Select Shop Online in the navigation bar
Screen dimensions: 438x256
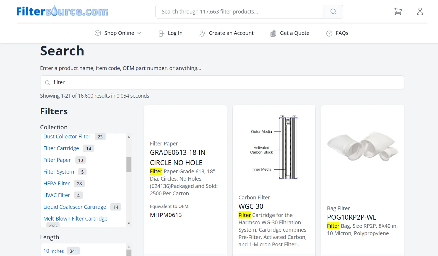coord(119,33)
